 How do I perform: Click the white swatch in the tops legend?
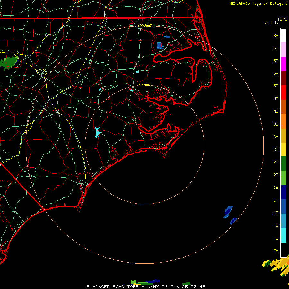[284, 35]
